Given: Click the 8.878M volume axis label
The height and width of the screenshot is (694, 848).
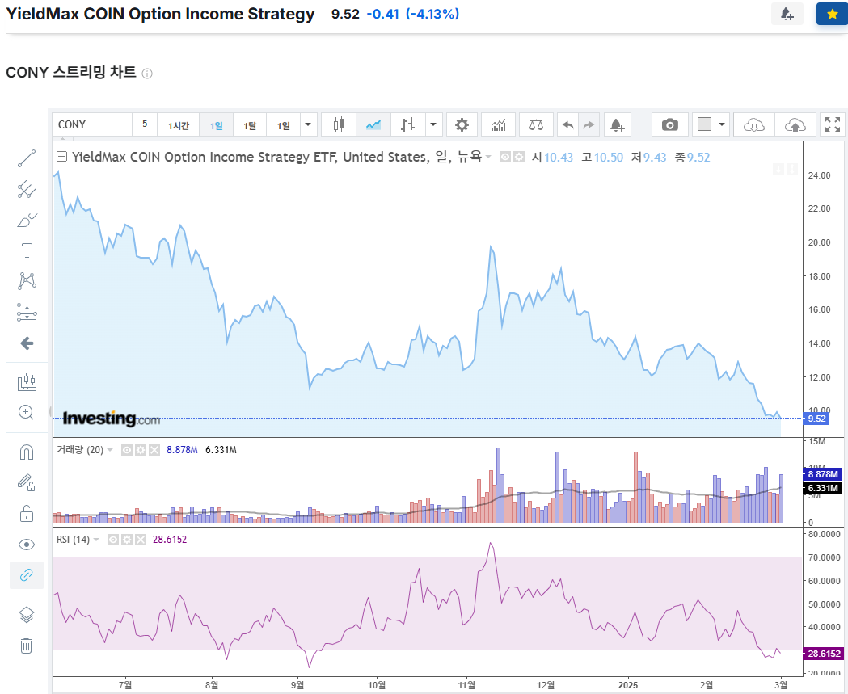Looking at the screenshot, I should 823,474.
